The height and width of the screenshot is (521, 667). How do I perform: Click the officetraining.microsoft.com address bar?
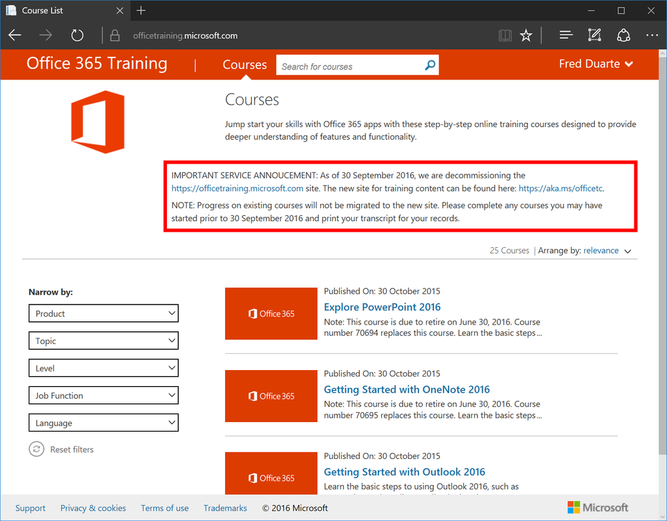(185, 35)
